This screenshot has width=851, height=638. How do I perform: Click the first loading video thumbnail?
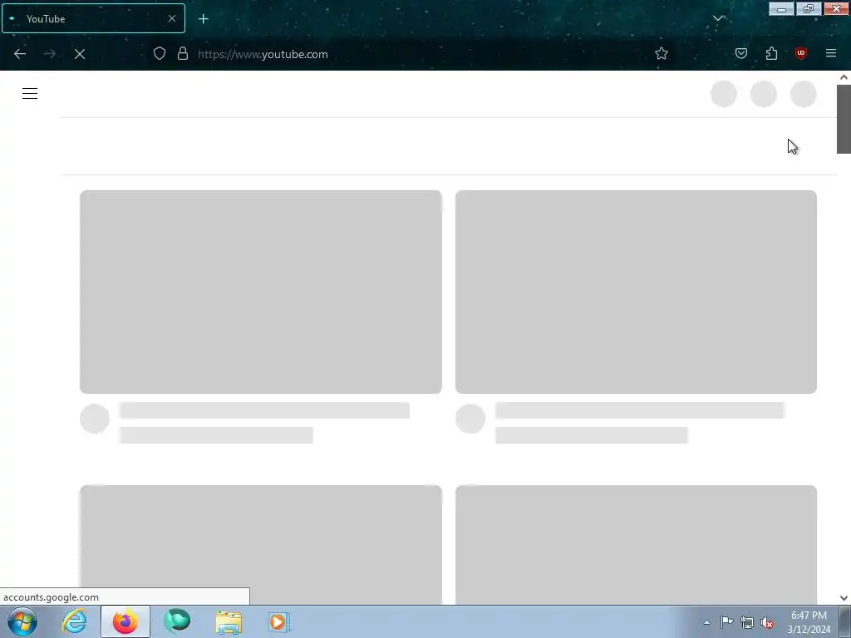click(260, 292)
